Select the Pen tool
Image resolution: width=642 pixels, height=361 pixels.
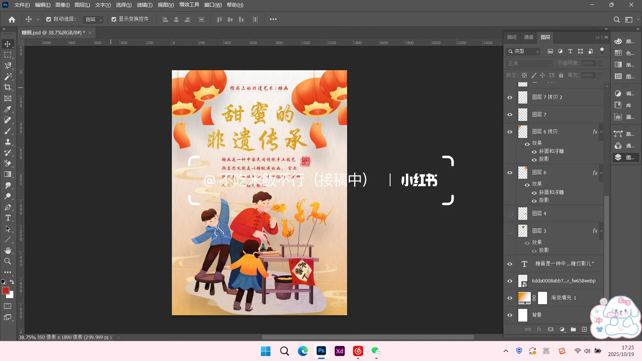(x=8, y=207)
